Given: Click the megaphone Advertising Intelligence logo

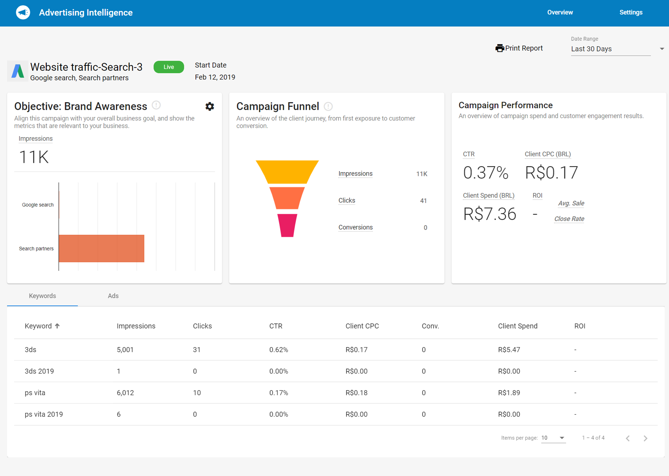Looking at the screenshot, I should [x=23, y=13].
